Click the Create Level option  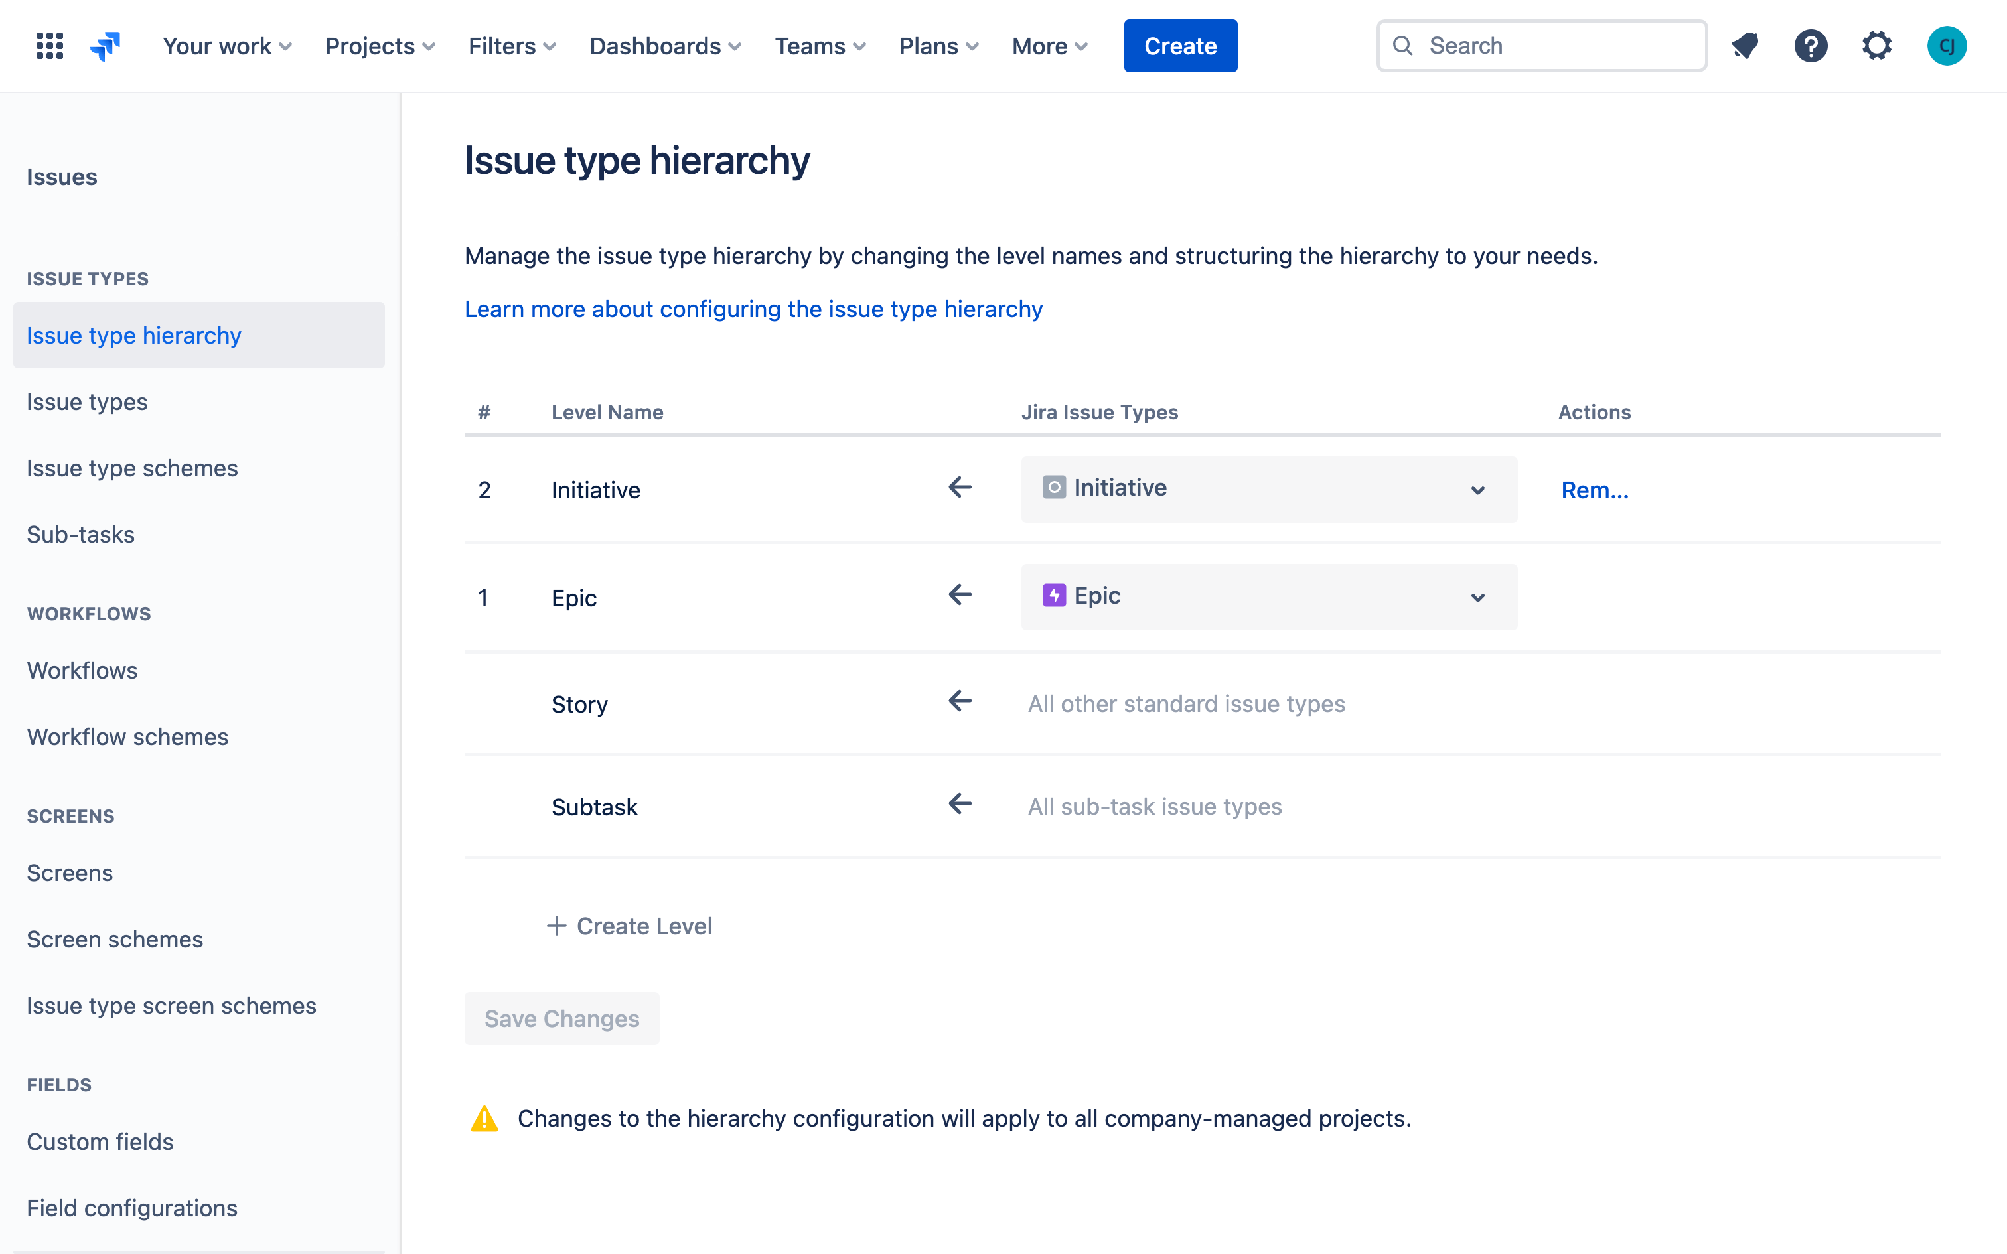(629, 925)
